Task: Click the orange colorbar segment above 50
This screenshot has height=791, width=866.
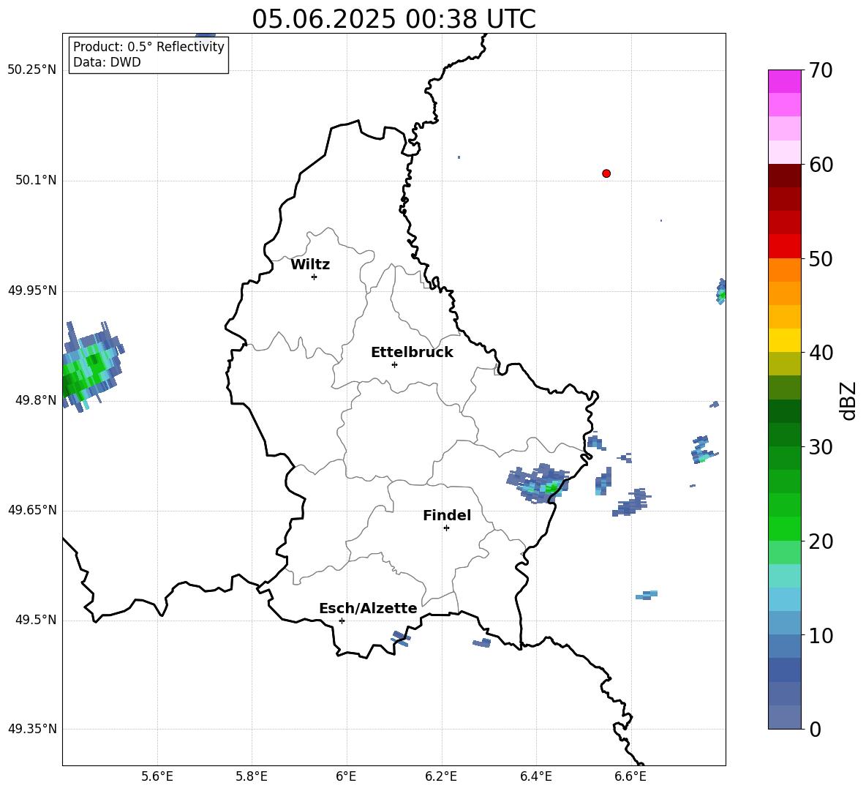Action: 785,270
